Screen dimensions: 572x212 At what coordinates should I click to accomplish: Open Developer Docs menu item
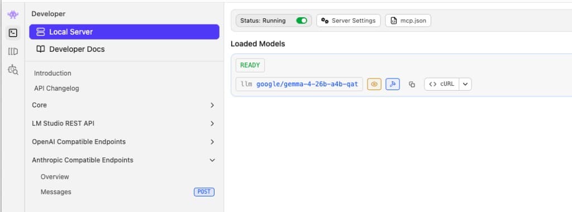pyautogui.click(x=124, y=49)
